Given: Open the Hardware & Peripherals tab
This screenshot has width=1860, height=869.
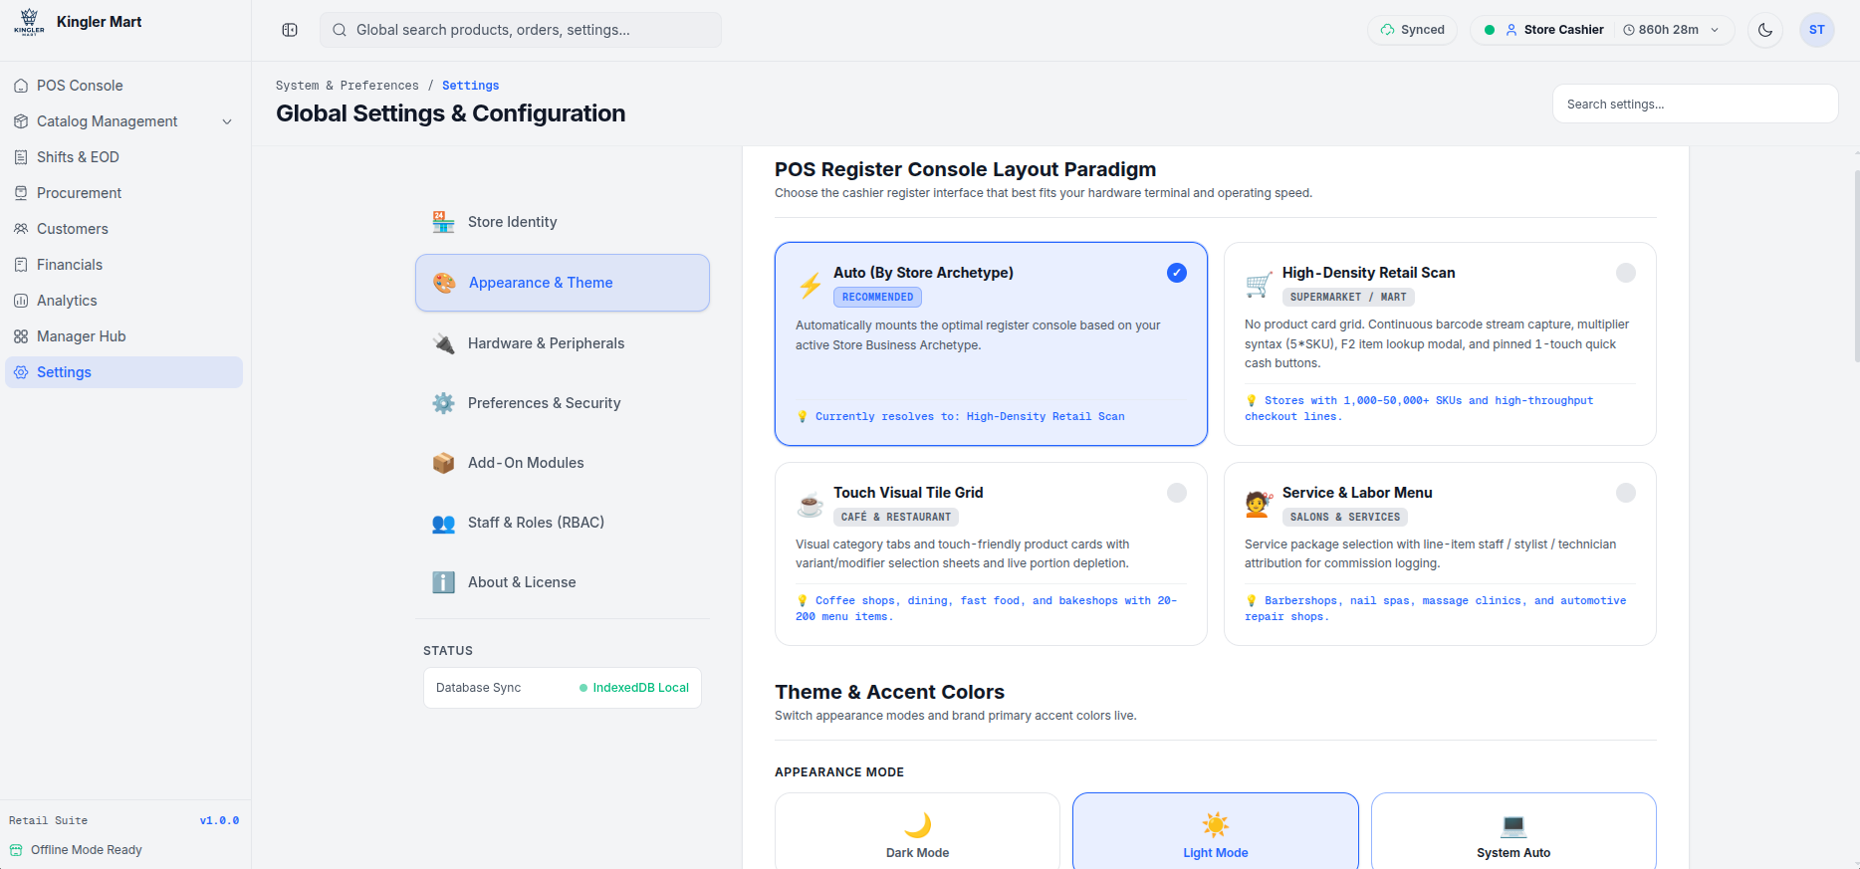Looking at the screenshot, I should [563, 343].
